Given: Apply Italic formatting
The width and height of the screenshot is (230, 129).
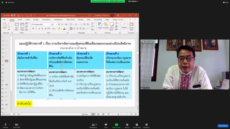Looking at the screenshot, I should click(36, 28).
